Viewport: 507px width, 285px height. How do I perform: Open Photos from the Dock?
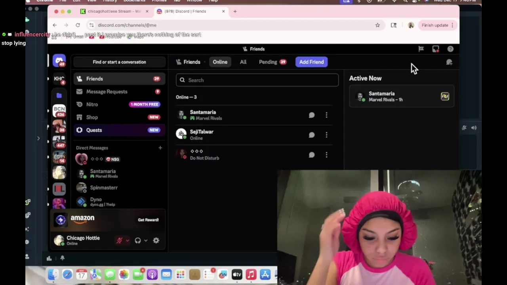tap(124, 274)
